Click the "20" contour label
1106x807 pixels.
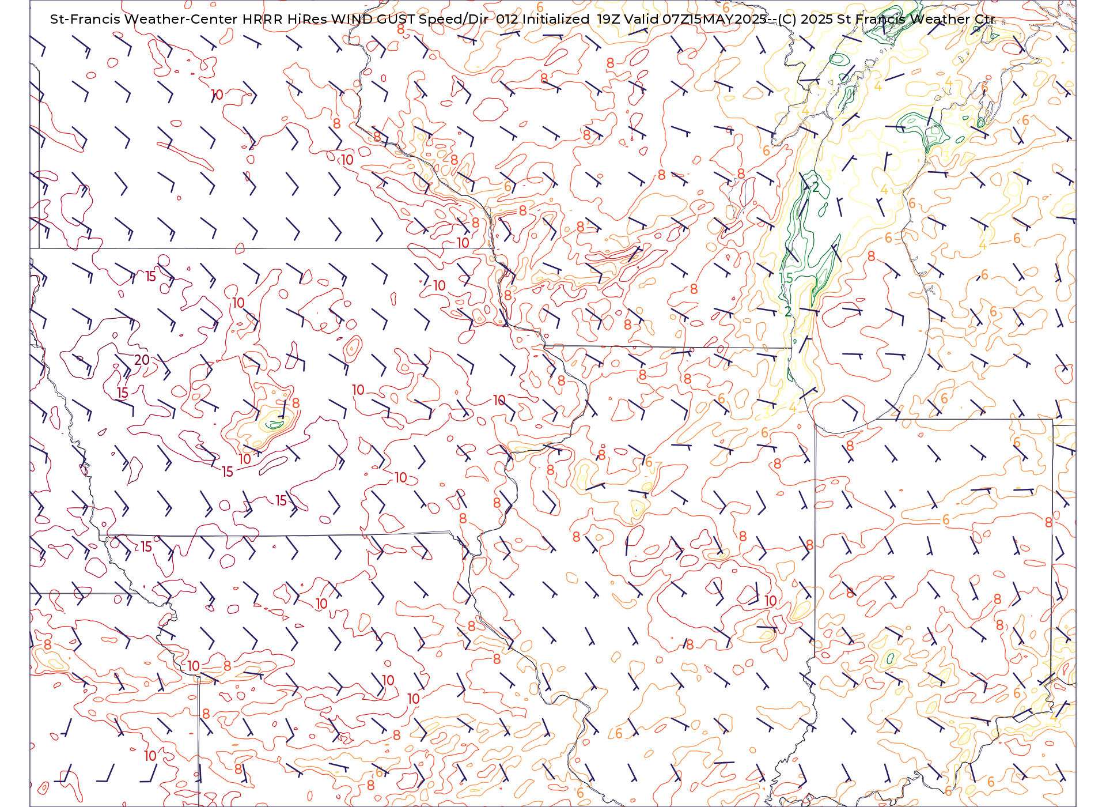tap(142, 360)
